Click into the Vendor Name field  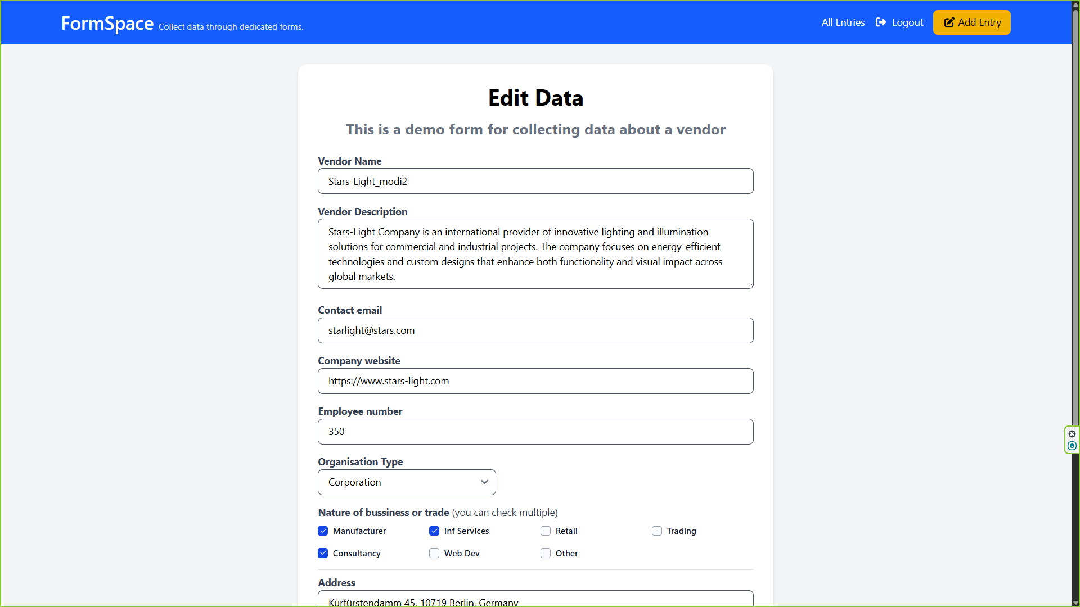535,182
